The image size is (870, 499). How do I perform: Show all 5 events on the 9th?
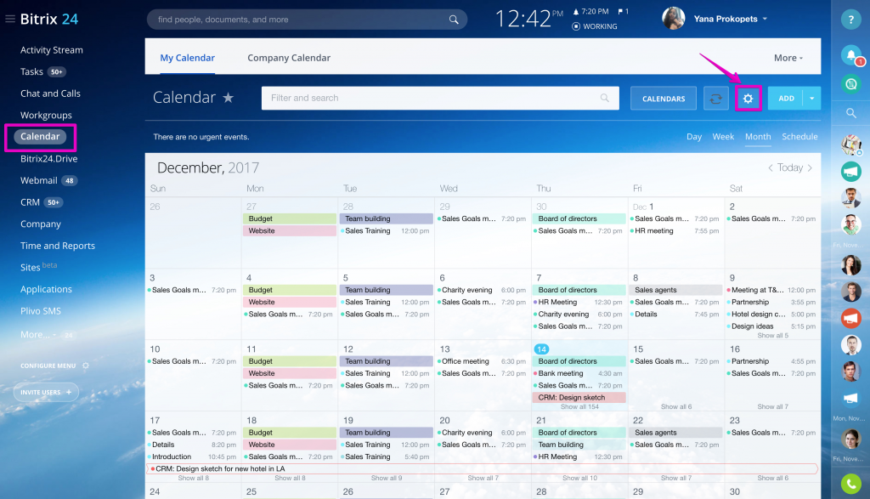click(x=772, y=336)
